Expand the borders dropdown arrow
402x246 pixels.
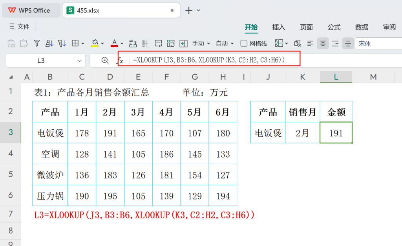point(83,44)
